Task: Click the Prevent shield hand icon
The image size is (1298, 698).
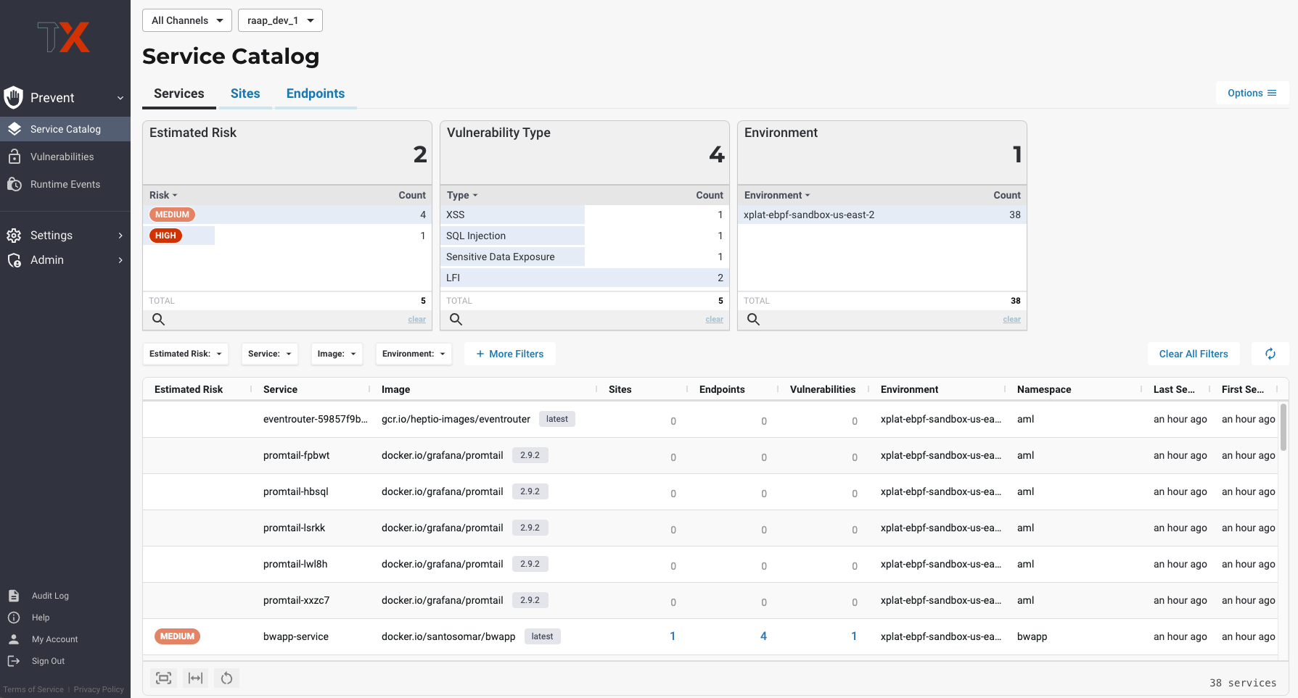Action: 13,97
